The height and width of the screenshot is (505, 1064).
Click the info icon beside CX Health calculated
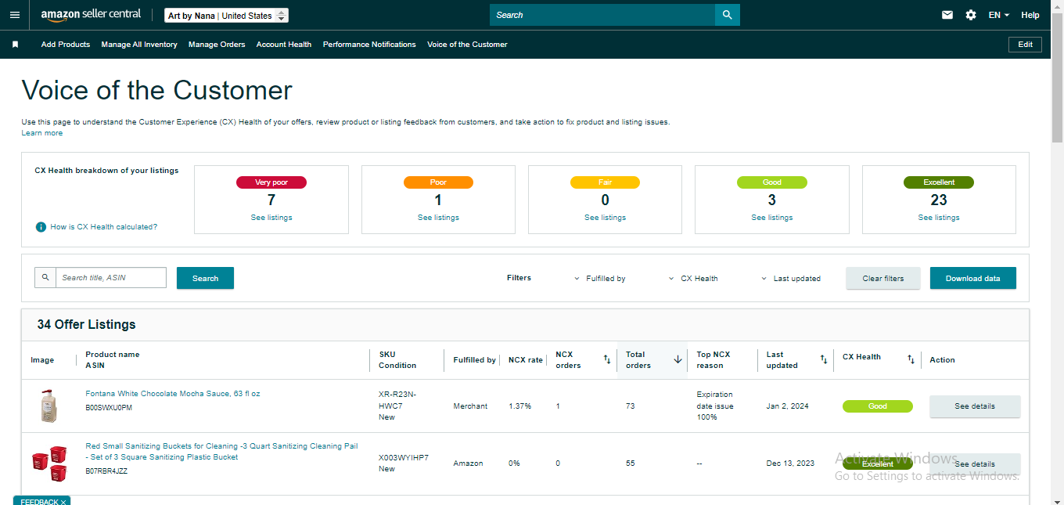click(41, 227)
